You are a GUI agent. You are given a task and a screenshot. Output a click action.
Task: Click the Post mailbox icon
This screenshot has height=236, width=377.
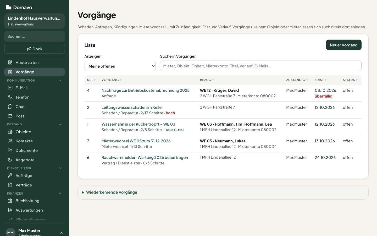[10, 116]
